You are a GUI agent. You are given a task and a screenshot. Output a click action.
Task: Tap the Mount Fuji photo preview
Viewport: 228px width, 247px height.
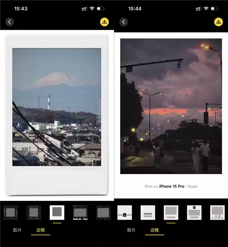click(x=57, y=107)
